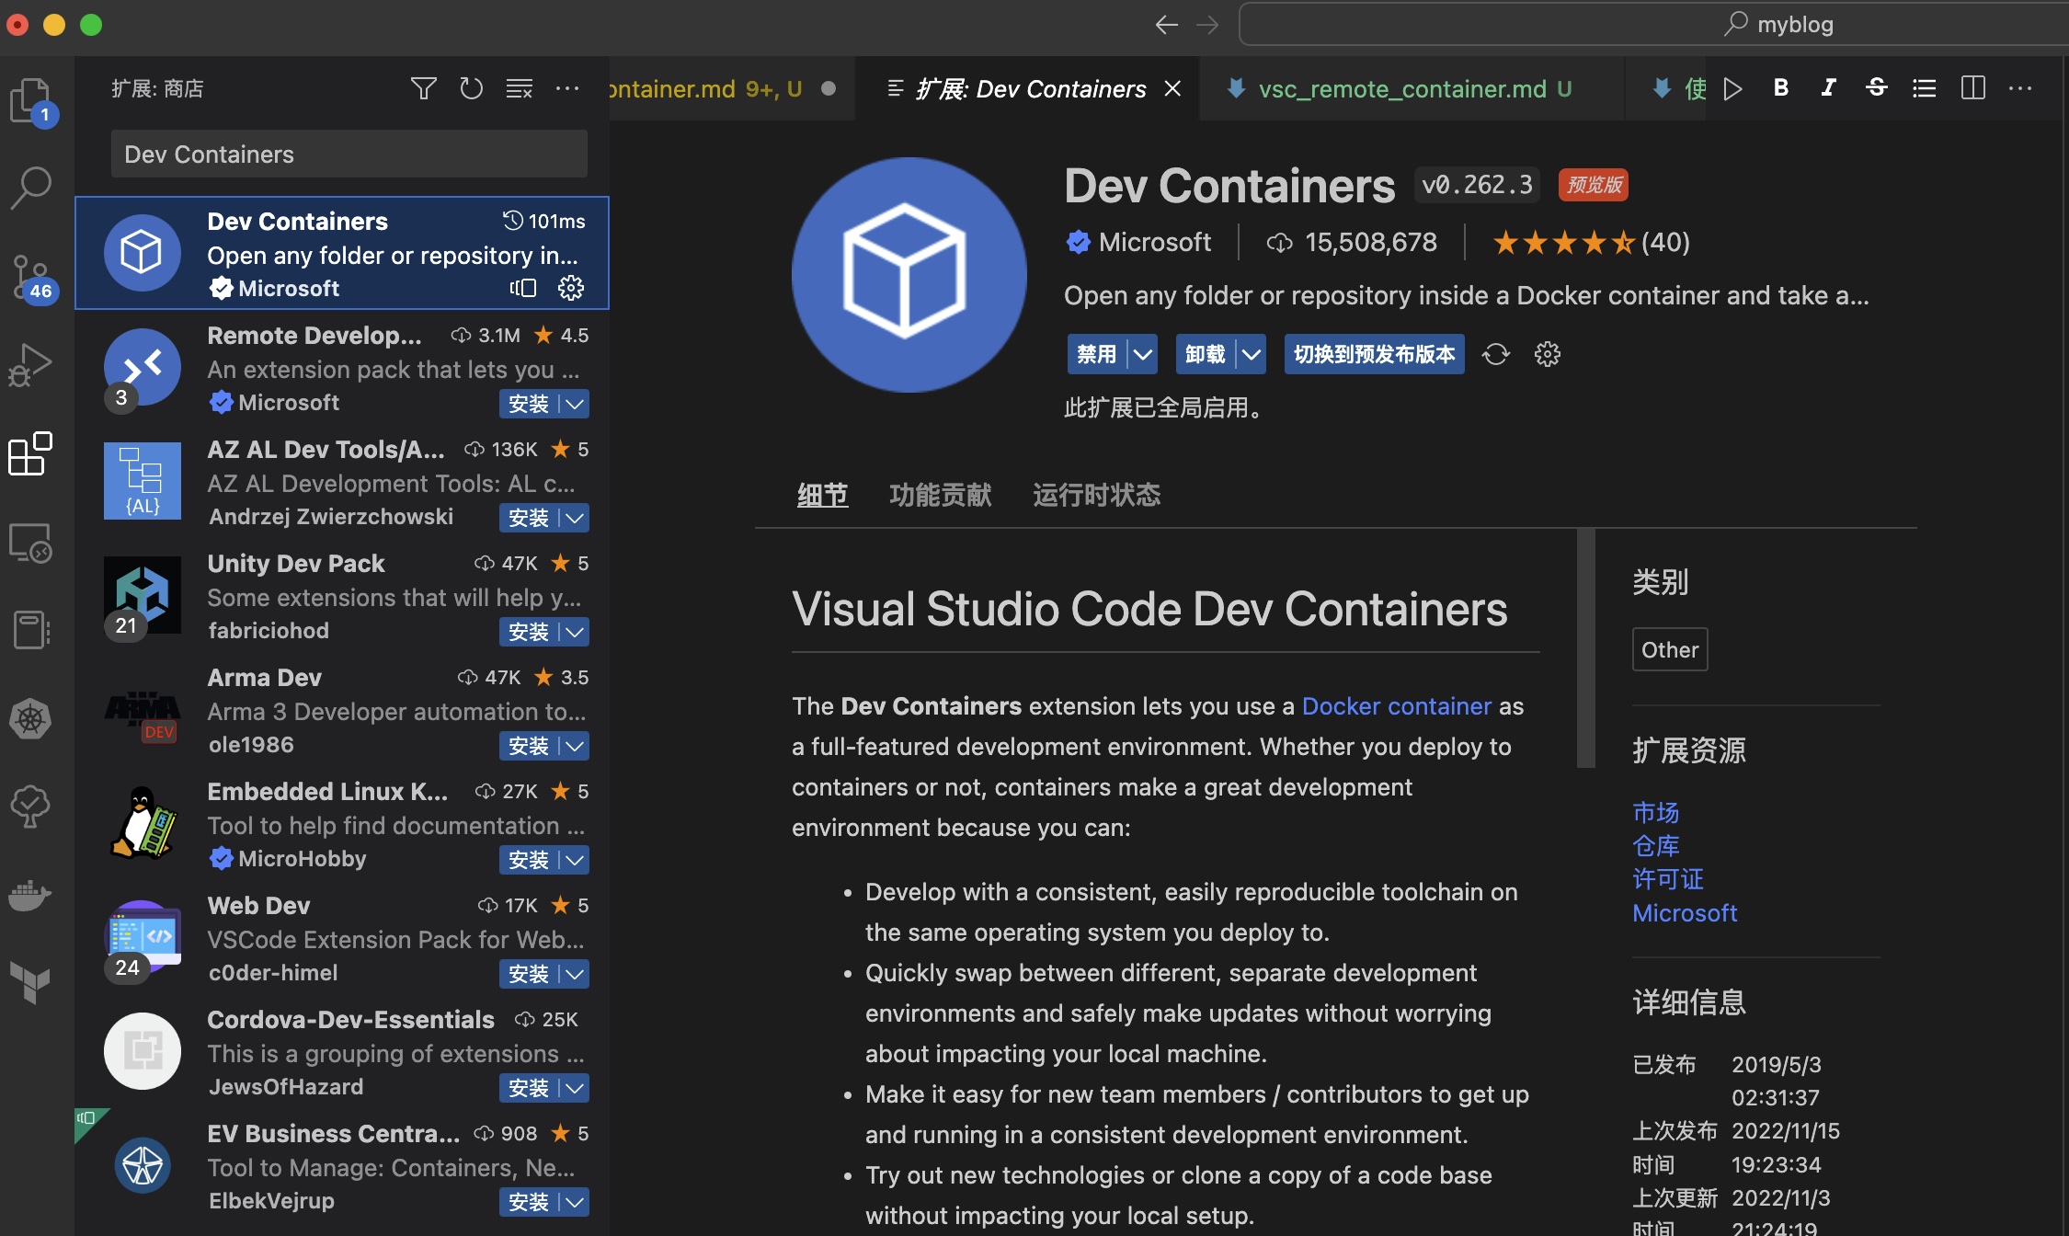Open the notebook icon in activity bar
Screen dimensions: 2069x1236
click(x=31, y=631)
